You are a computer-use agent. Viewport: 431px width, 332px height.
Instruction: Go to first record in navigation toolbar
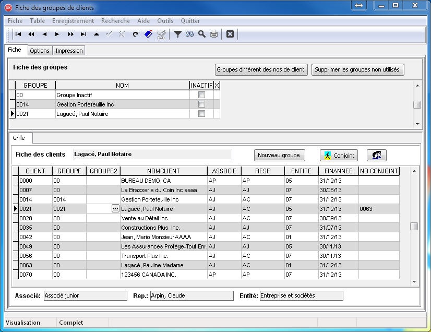tap(18, 34)
